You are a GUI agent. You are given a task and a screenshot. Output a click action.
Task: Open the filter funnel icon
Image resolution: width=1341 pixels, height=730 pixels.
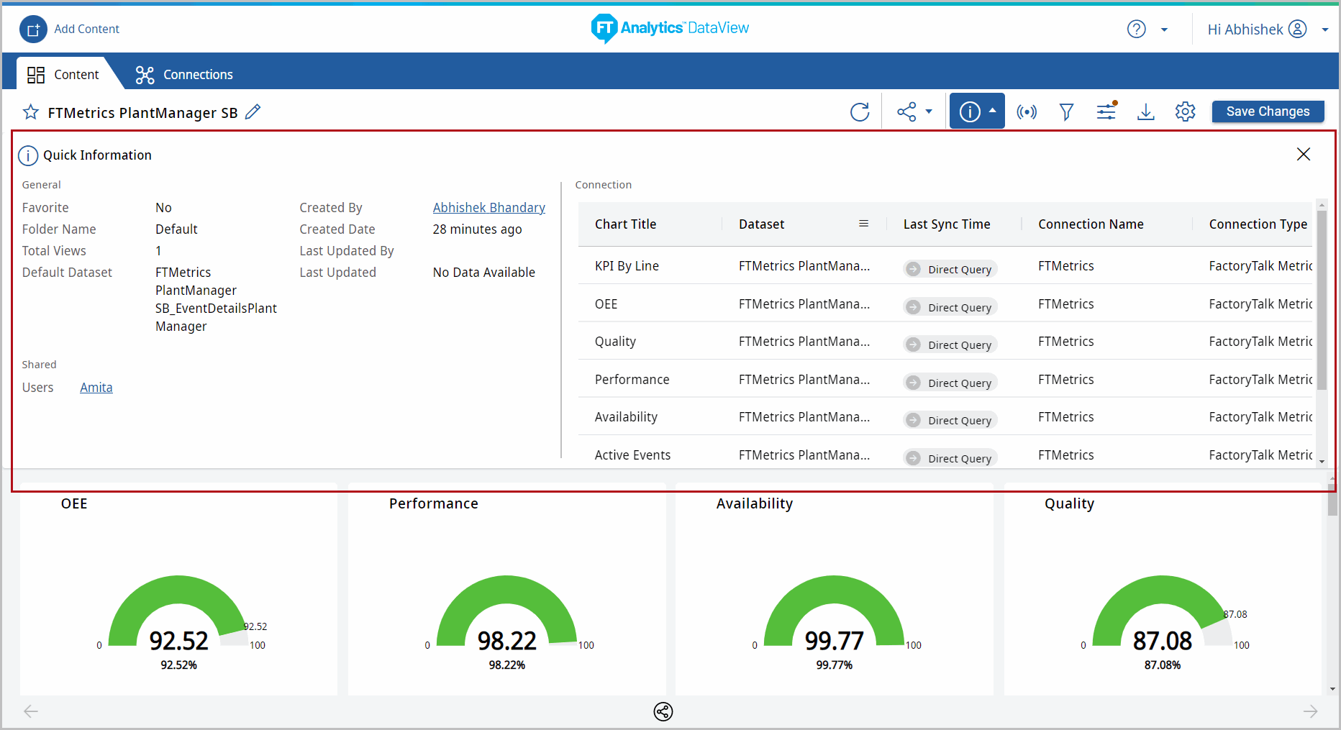point(1066,111)
